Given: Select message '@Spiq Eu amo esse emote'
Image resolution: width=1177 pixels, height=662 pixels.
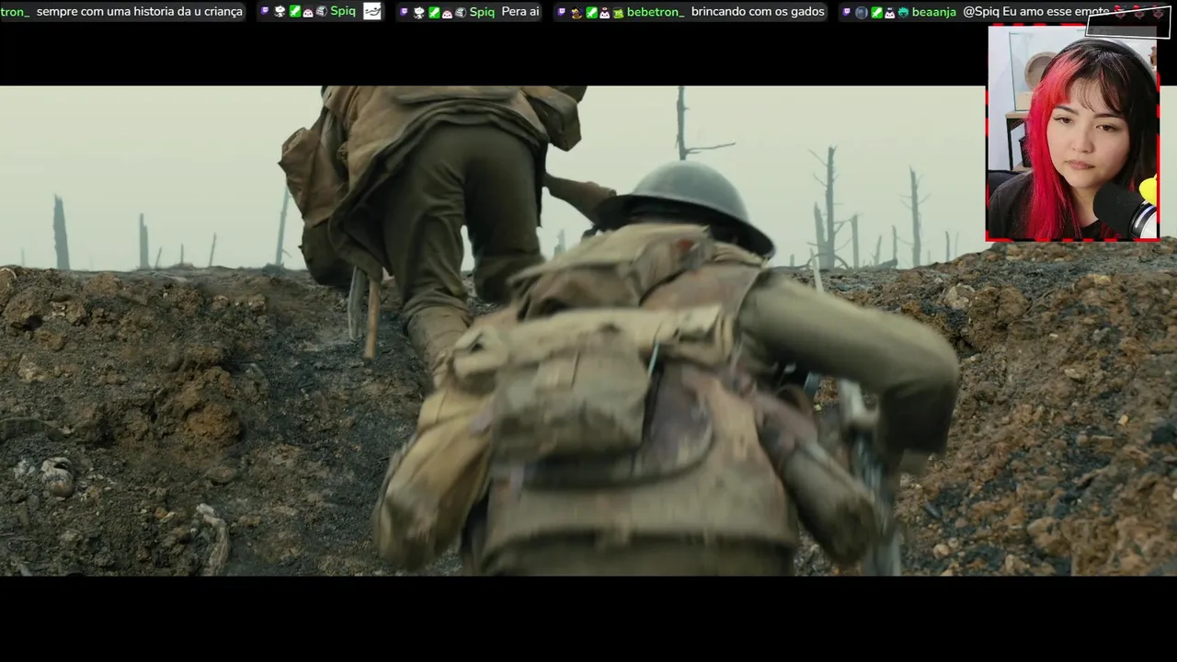Looking at the screenshot, I should [1036, 12].
